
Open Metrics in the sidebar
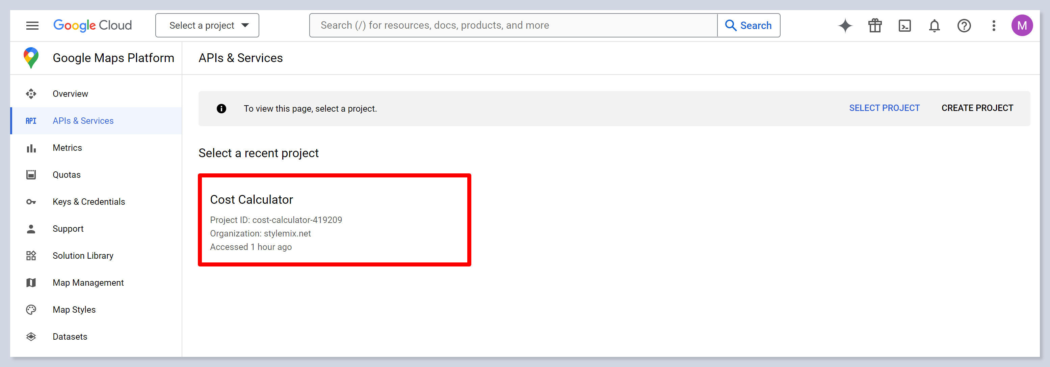coord(67,148)
